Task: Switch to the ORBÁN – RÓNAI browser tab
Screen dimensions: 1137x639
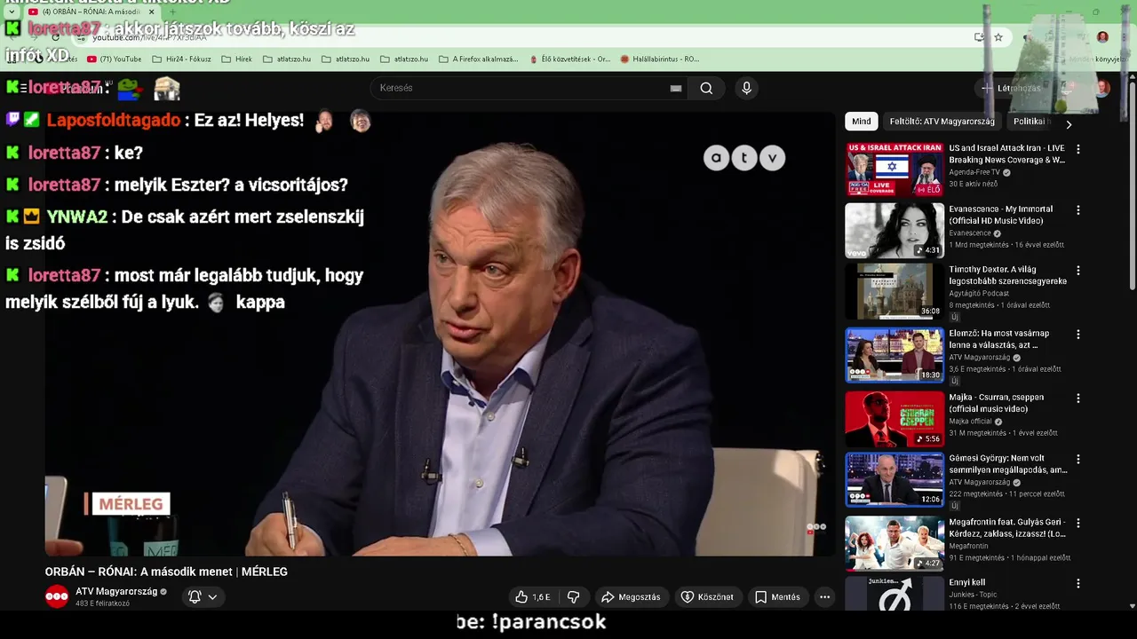Action: [89, 12]
